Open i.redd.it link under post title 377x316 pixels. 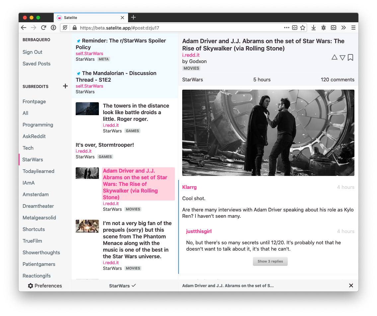tap(191, 55)
